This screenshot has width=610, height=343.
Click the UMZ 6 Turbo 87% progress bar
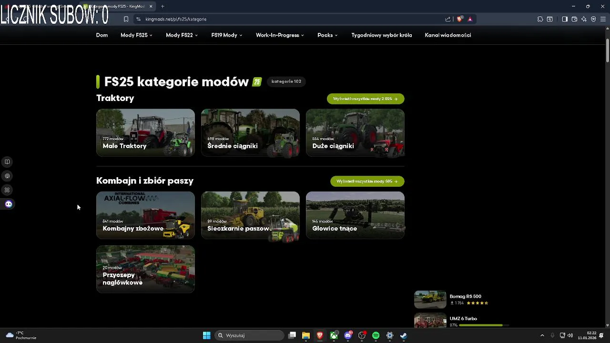(x=484, y=325)
